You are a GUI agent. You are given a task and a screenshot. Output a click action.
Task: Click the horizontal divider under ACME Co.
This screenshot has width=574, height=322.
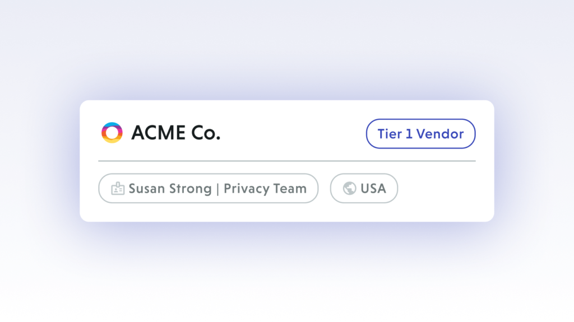coord(287,161)
